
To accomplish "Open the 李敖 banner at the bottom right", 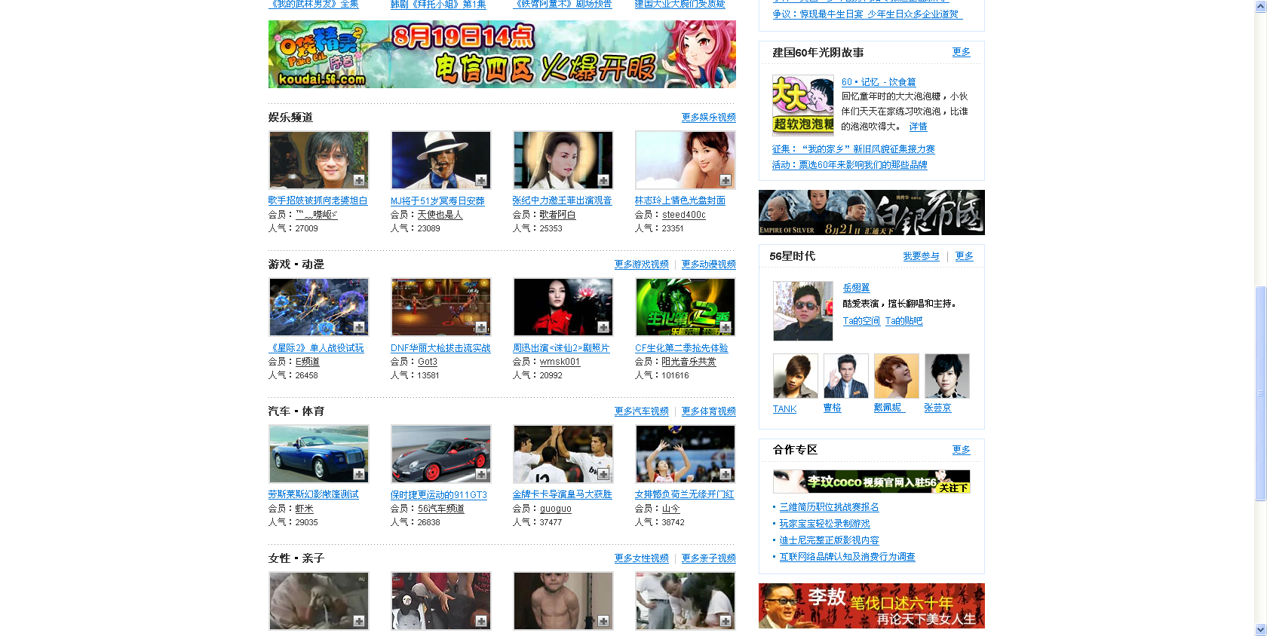I will pyautogui.click(x=872, y=606).
